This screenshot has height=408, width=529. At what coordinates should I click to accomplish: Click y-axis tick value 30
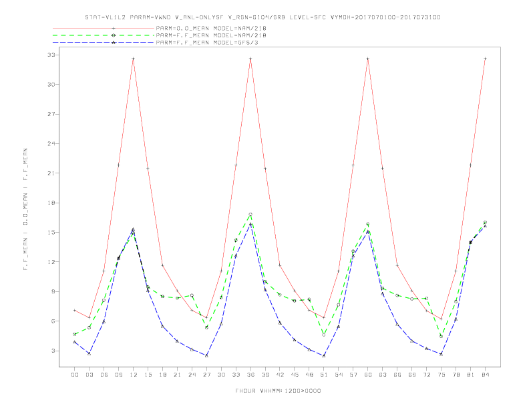(51, 85)
